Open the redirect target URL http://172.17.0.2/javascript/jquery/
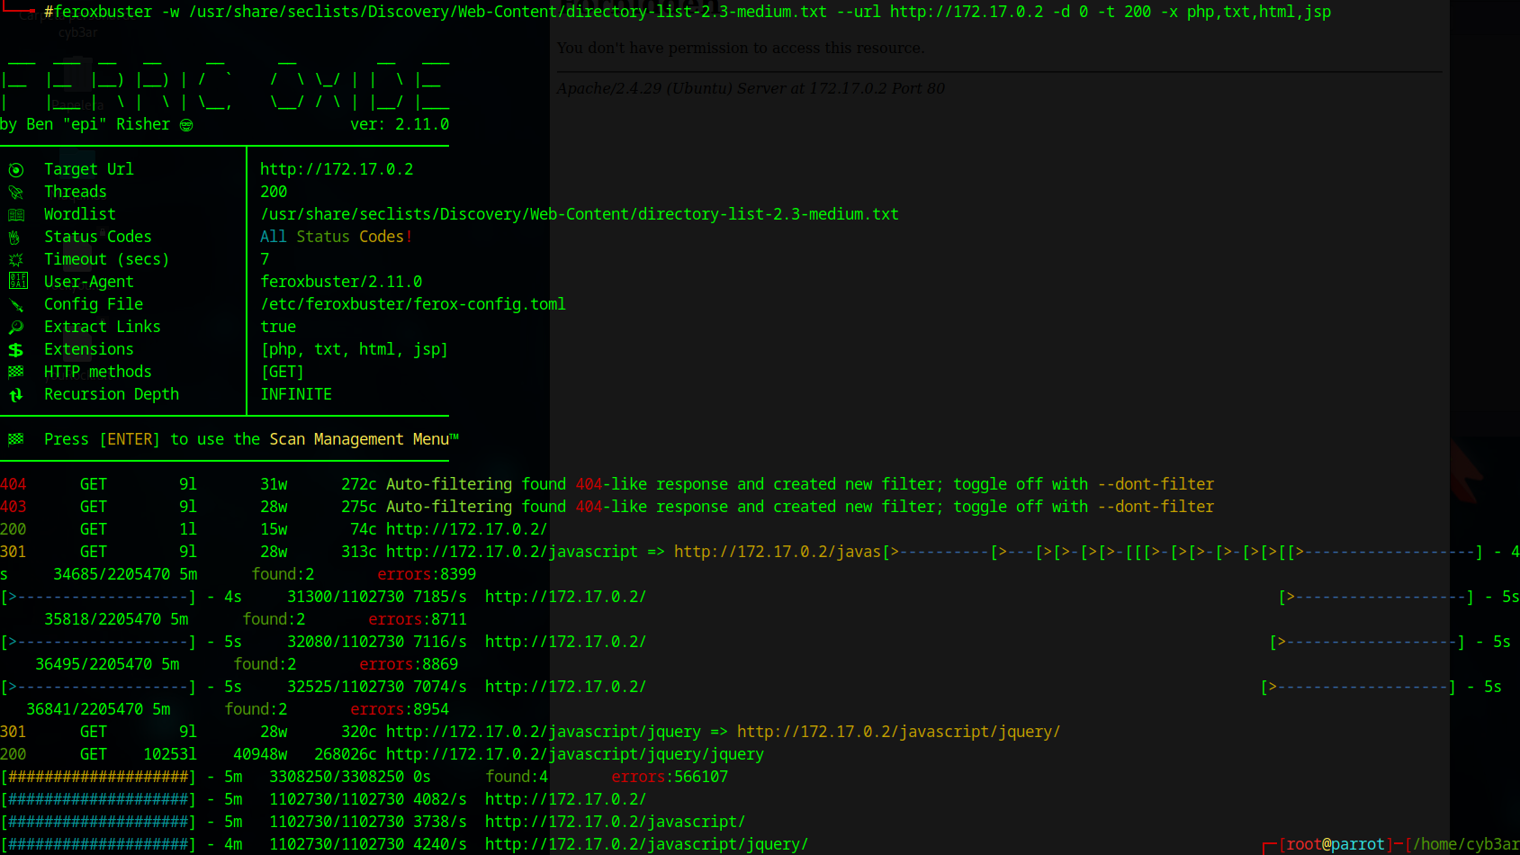Viewport: 1520px width, 855px height. point(898,732)
